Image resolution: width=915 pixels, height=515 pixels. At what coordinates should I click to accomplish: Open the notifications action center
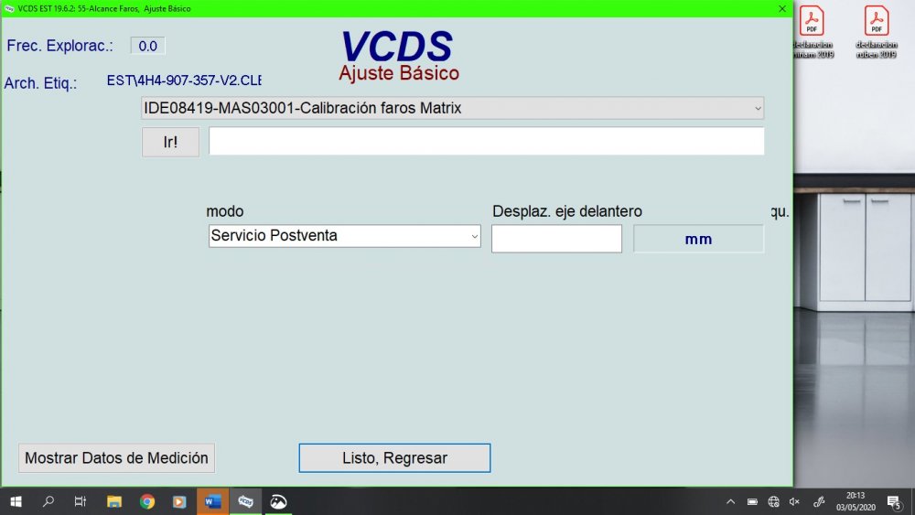click(x=894, y=501)
